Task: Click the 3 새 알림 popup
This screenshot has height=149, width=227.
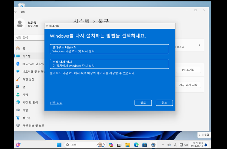Action: coord(204,135)
